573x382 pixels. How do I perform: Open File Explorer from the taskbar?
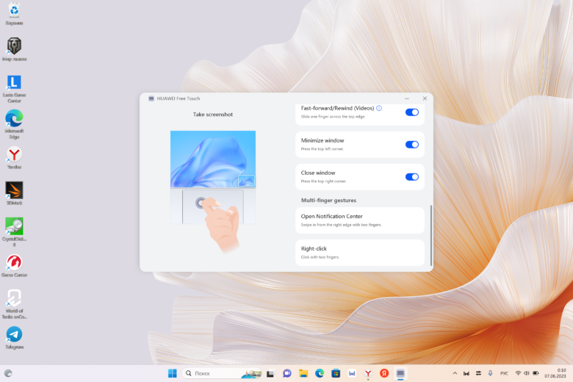tap(303, 373)
